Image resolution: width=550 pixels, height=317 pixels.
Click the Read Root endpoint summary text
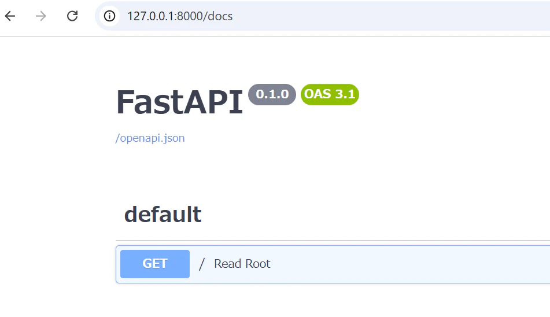(242, 264)
